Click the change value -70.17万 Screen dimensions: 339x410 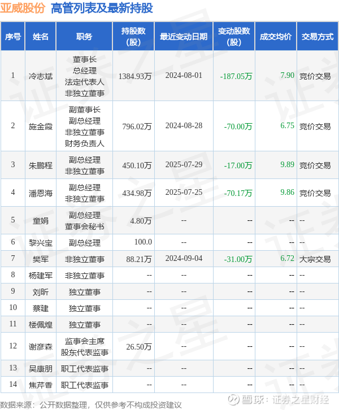click(238, 193)
